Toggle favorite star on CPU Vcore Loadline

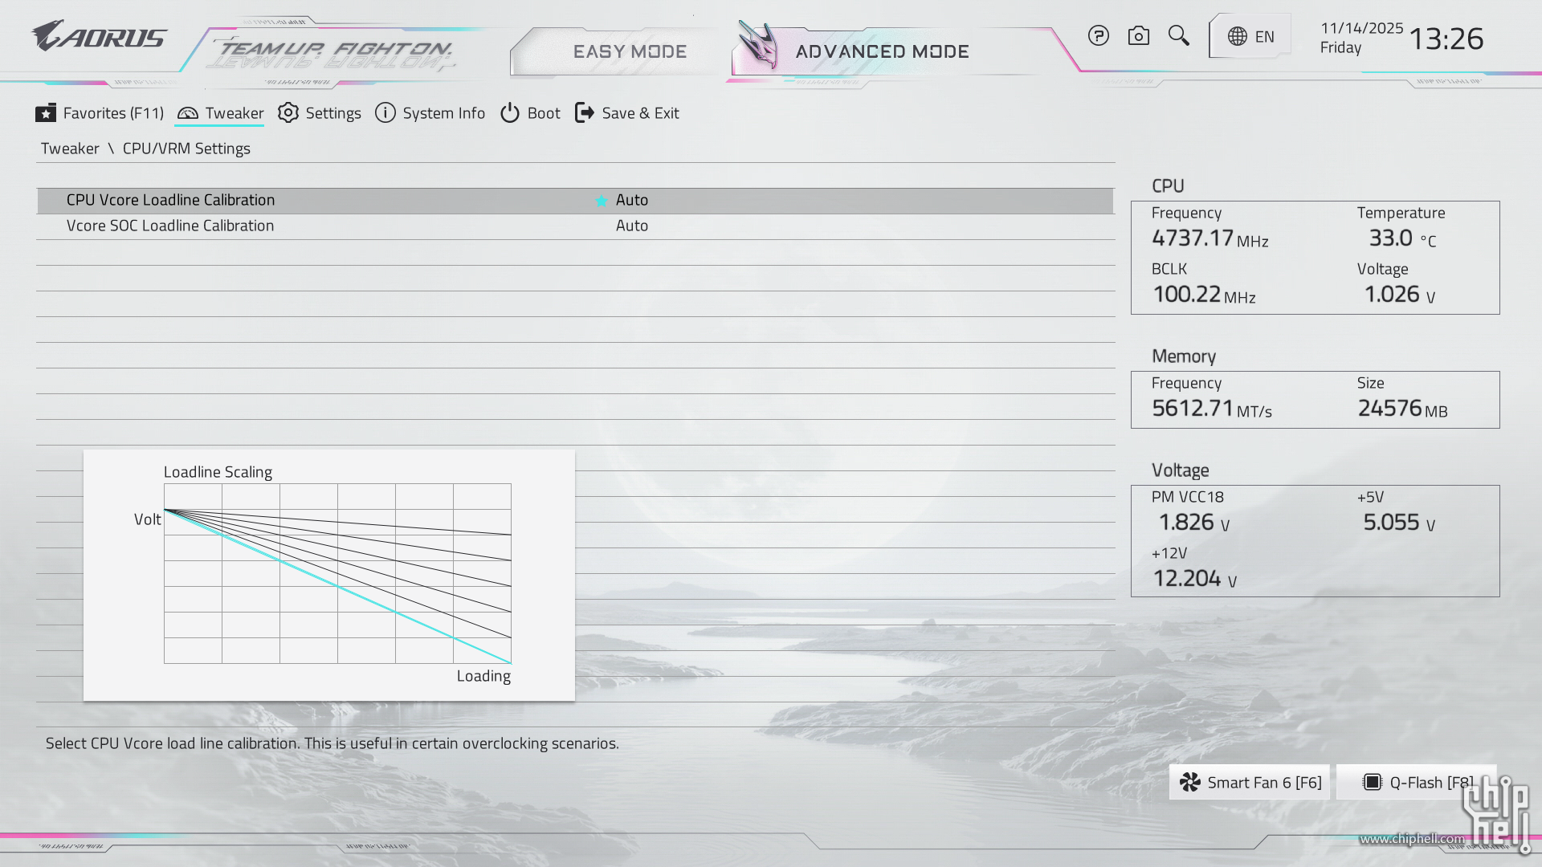tap(601, 201)
